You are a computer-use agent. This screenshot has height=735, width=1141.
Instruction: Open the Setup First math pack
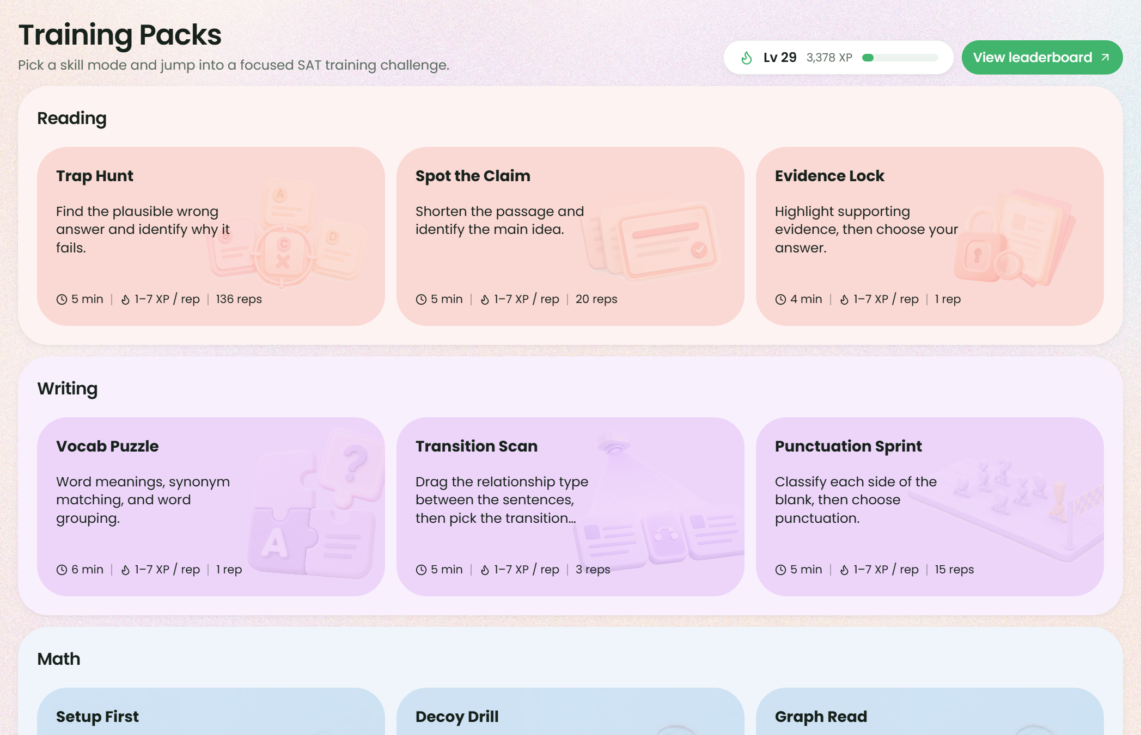(211, 712)
